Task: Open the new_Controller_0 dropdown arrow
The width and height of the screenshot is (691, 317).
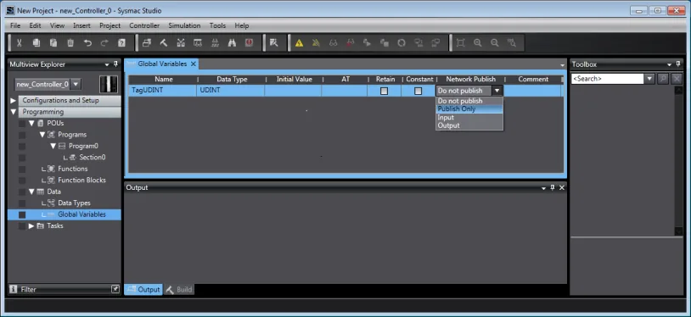Action: [76, 84]
